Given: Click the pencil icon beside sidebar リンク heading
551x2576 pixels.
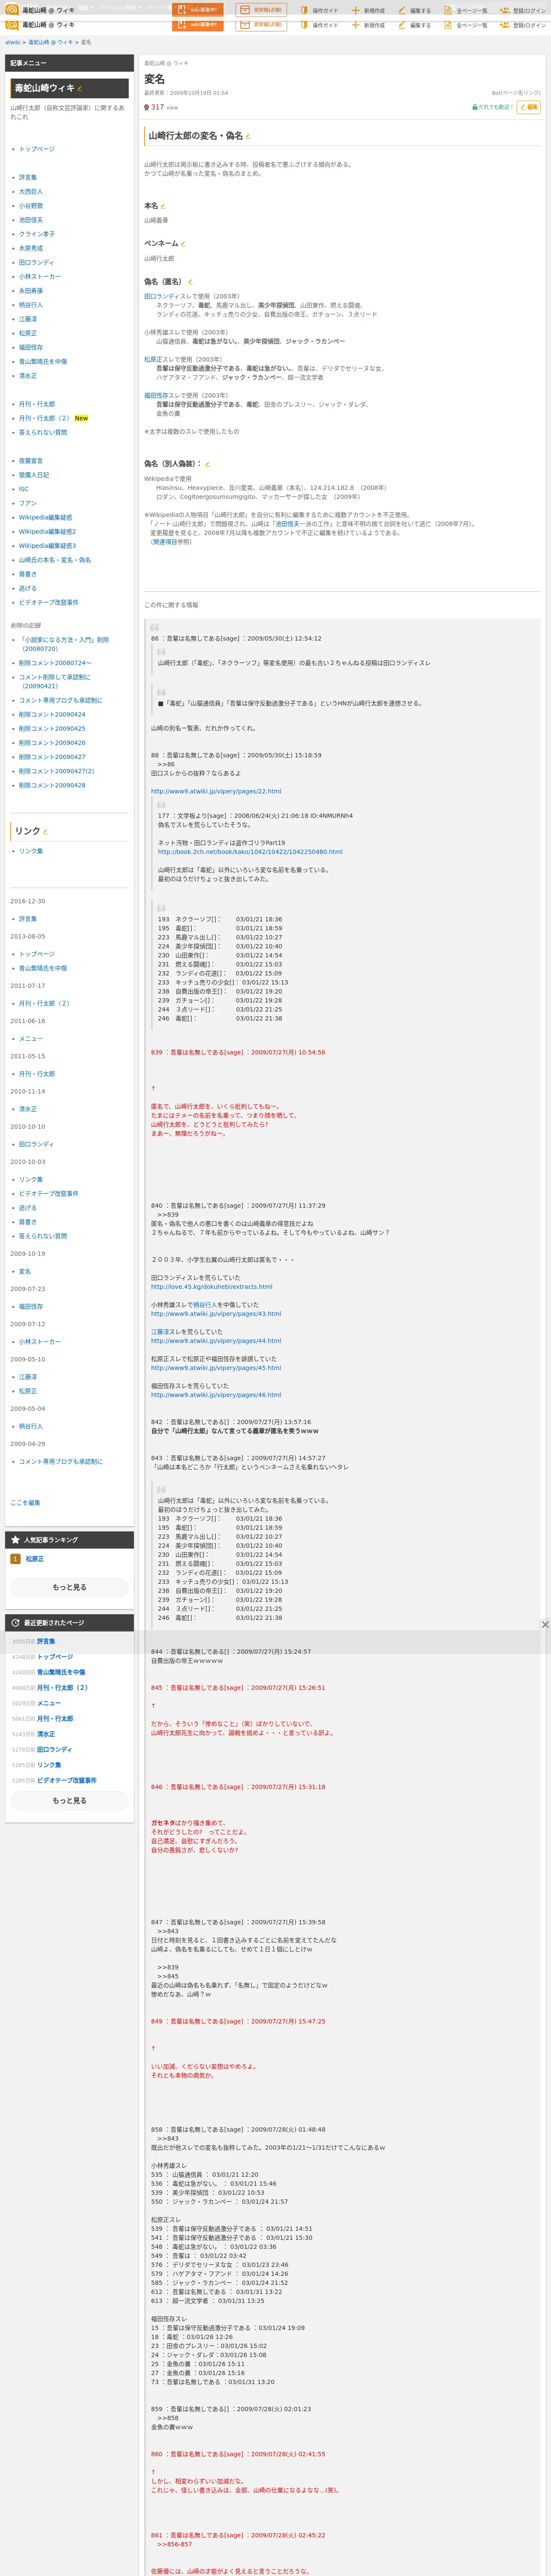Looking at the screenshot, I should [46, 831].
